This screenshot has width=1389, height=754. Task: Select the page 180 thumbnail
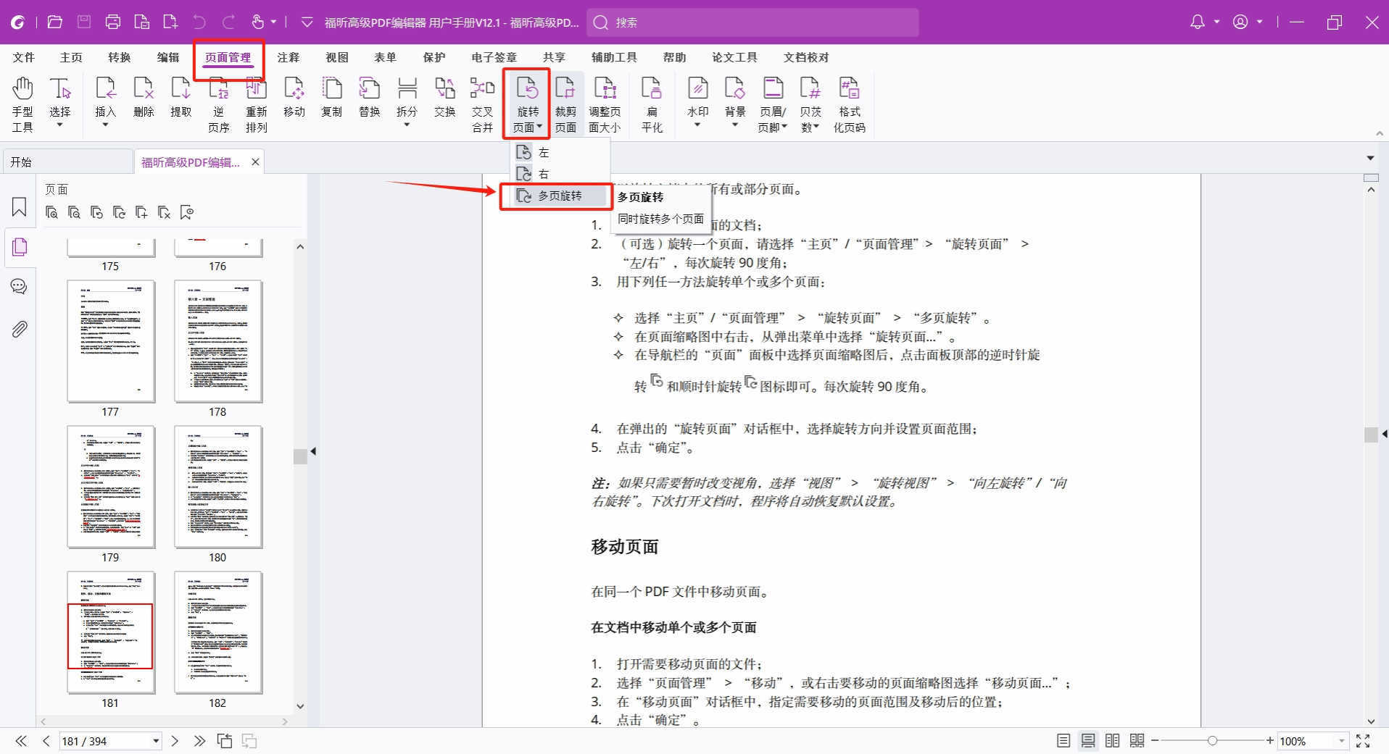coord(218,487)
